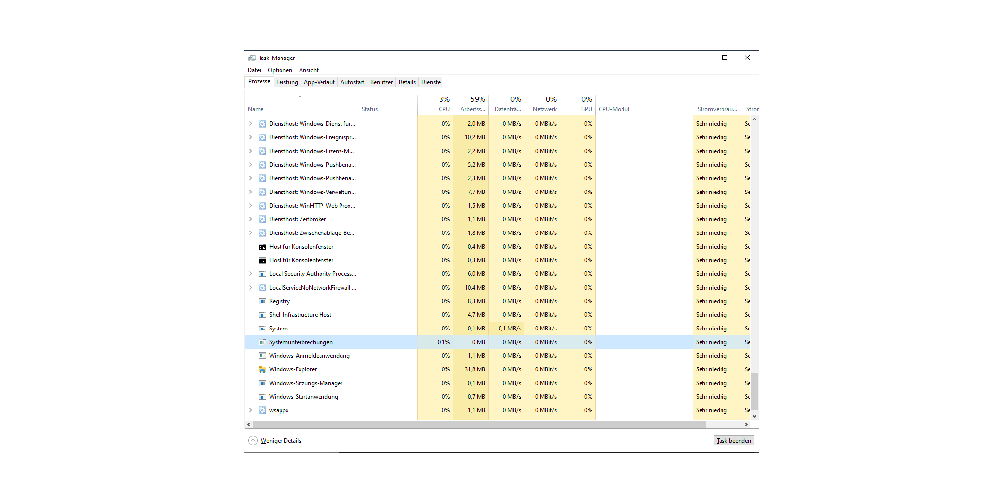
Task: Open the Optionen menu
Action: pyautogui.click(x=280, y=70)
